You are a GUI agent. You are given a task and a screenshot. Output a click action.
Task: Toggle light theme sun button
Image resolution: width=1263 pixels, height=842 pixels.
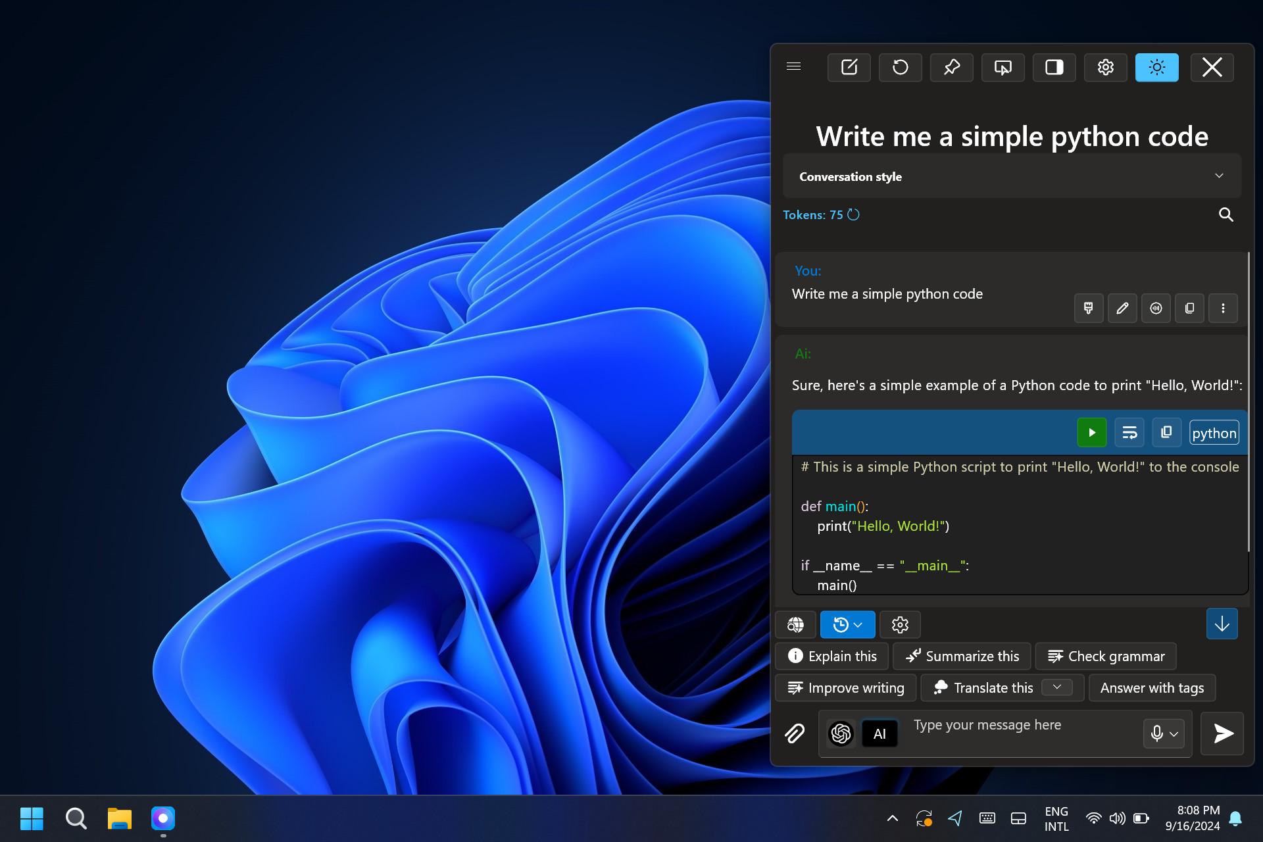coord(1156,67)
